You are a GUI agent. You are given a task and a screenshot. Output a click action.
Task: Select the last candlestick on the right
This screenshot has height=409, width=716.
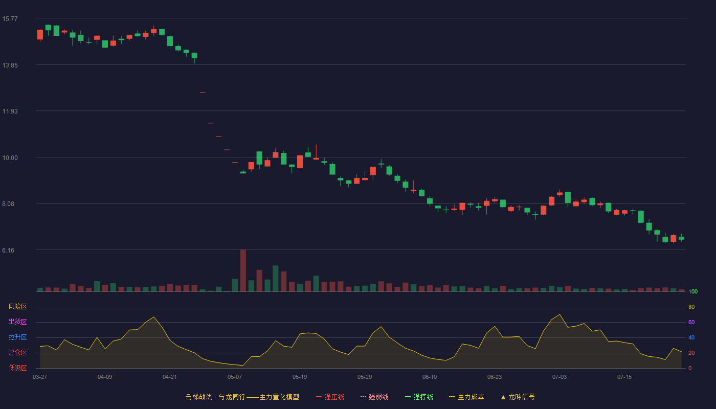pos(681,238)
